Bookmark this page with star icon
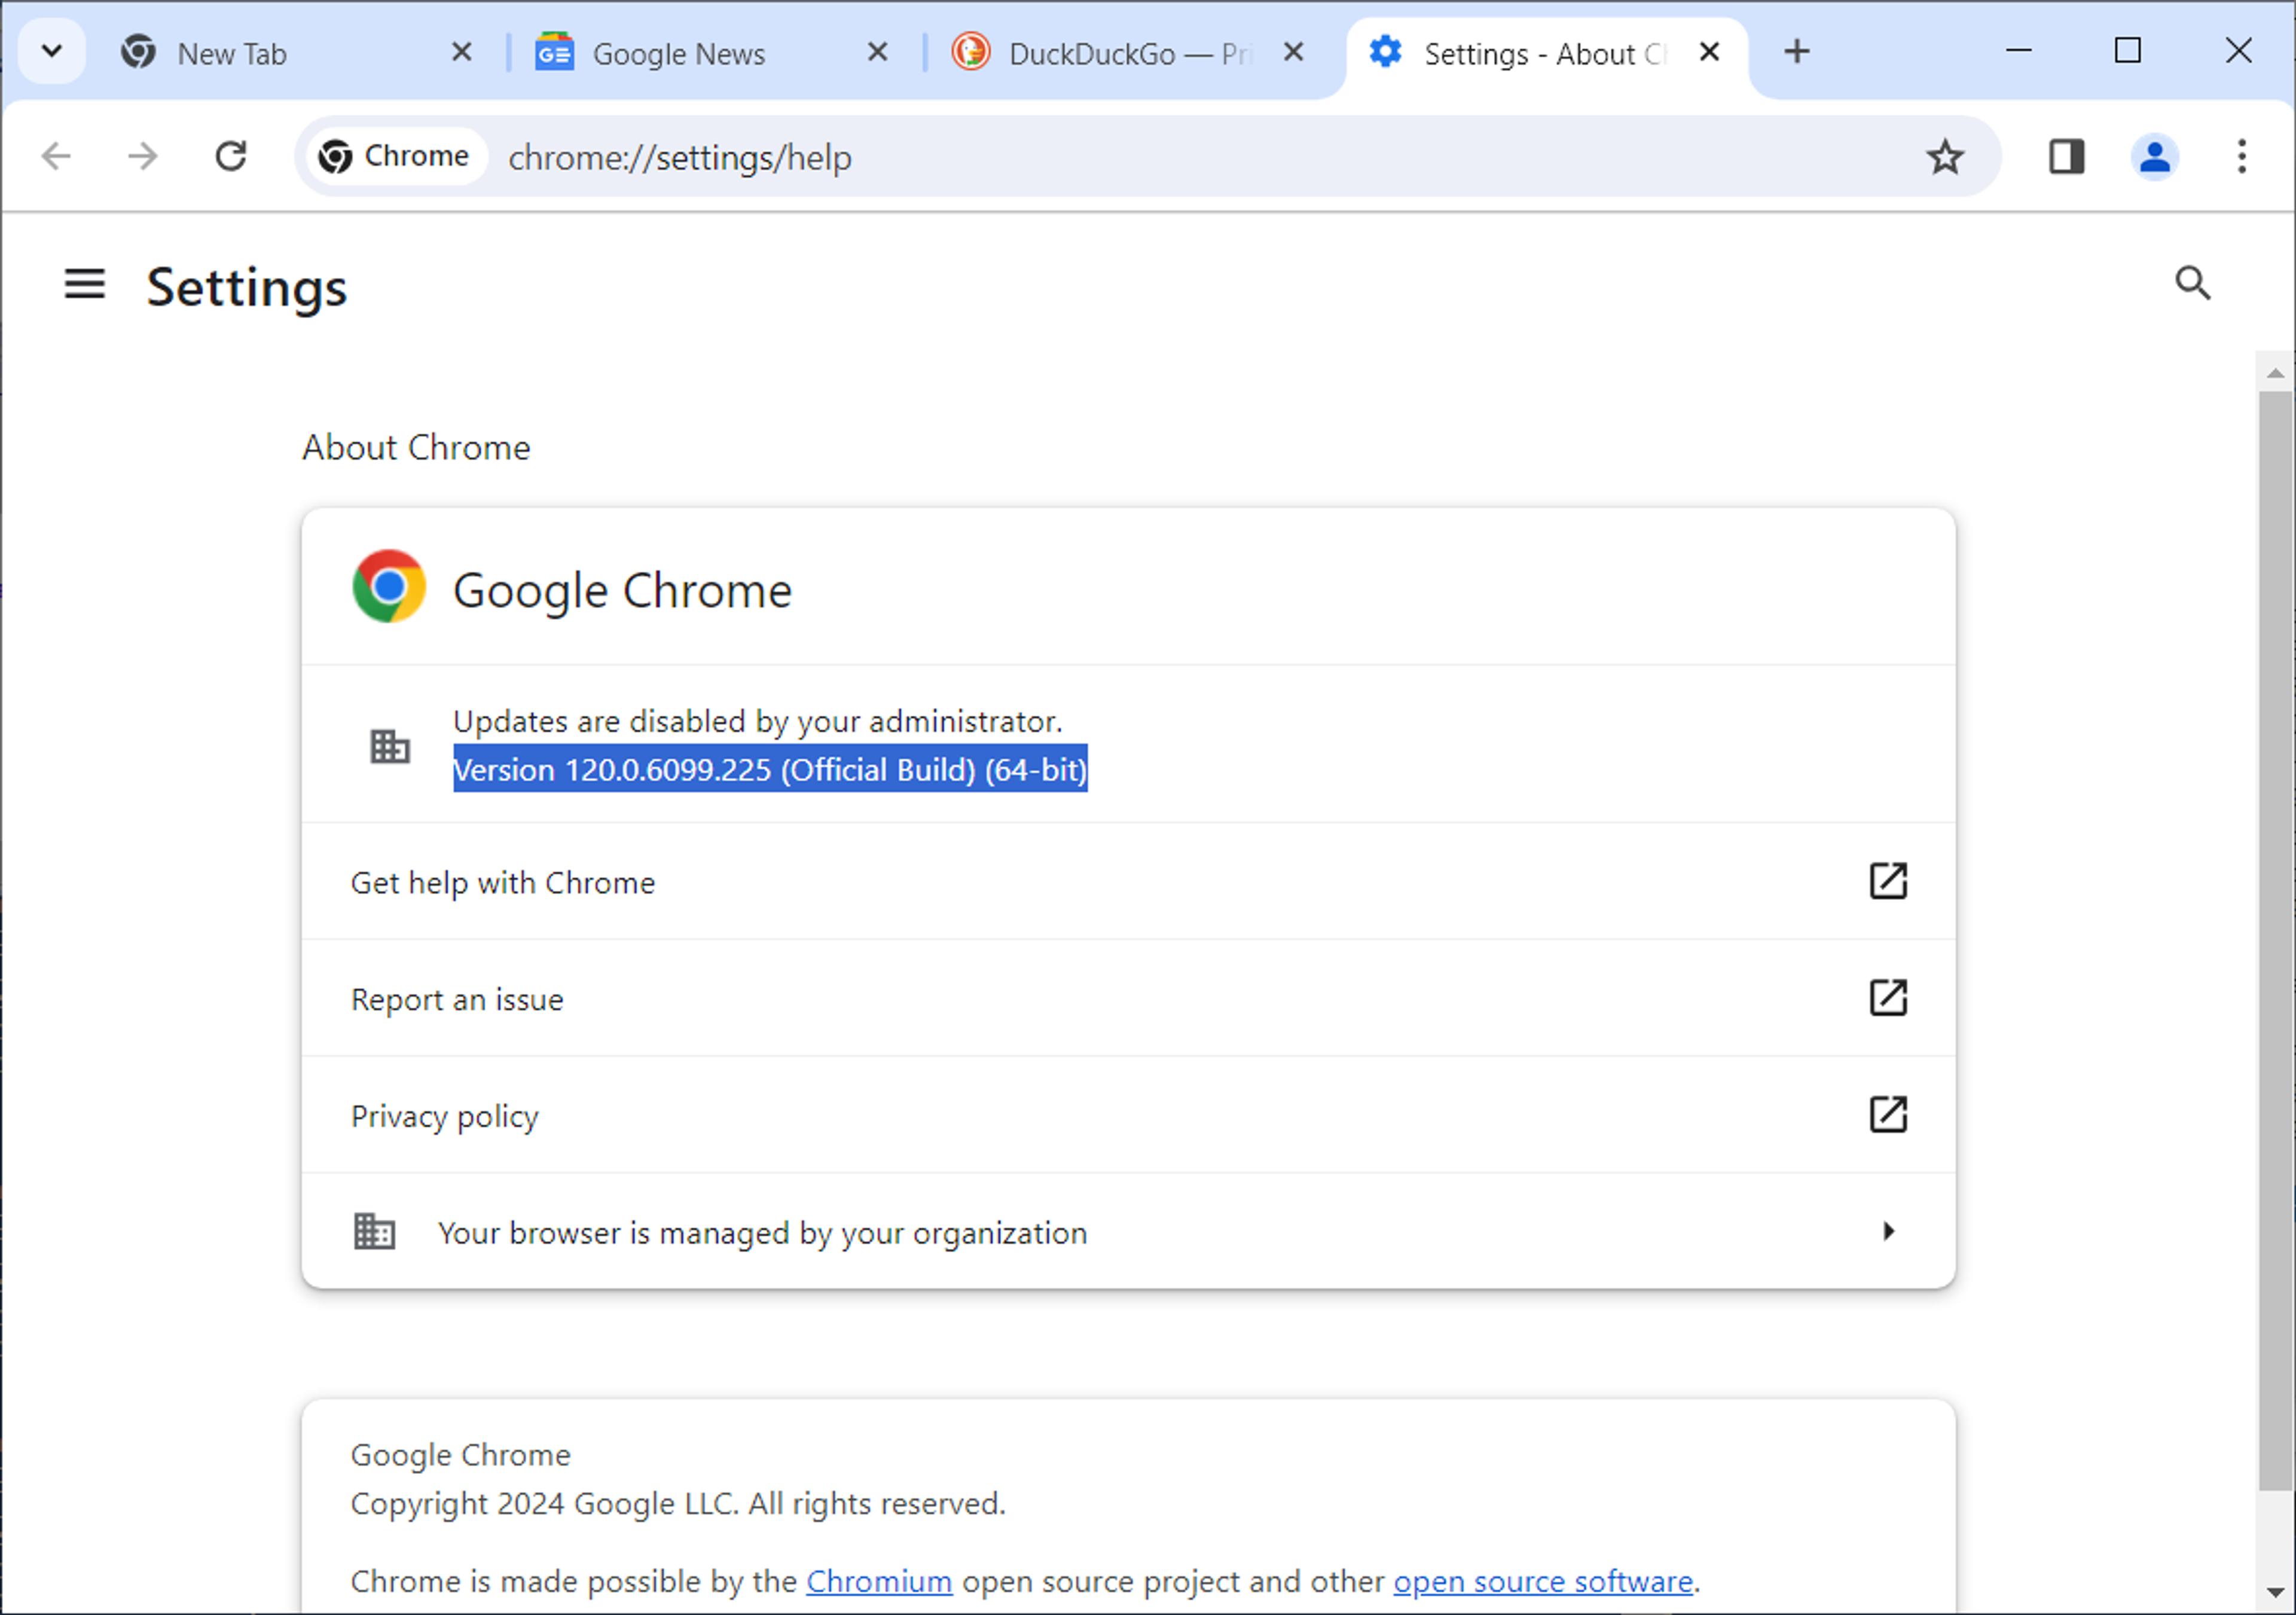 coord(1945,157)
